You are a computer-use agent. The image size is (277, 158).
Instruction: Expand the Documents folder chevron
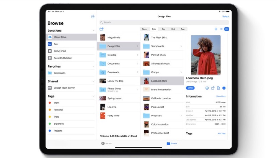(137, 63)
